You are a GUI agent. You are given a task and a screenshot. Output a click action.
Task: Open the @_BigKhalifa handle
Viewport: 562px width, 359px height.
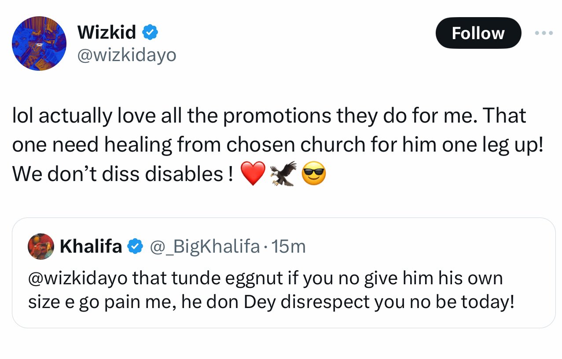click(x=205, y=247)
